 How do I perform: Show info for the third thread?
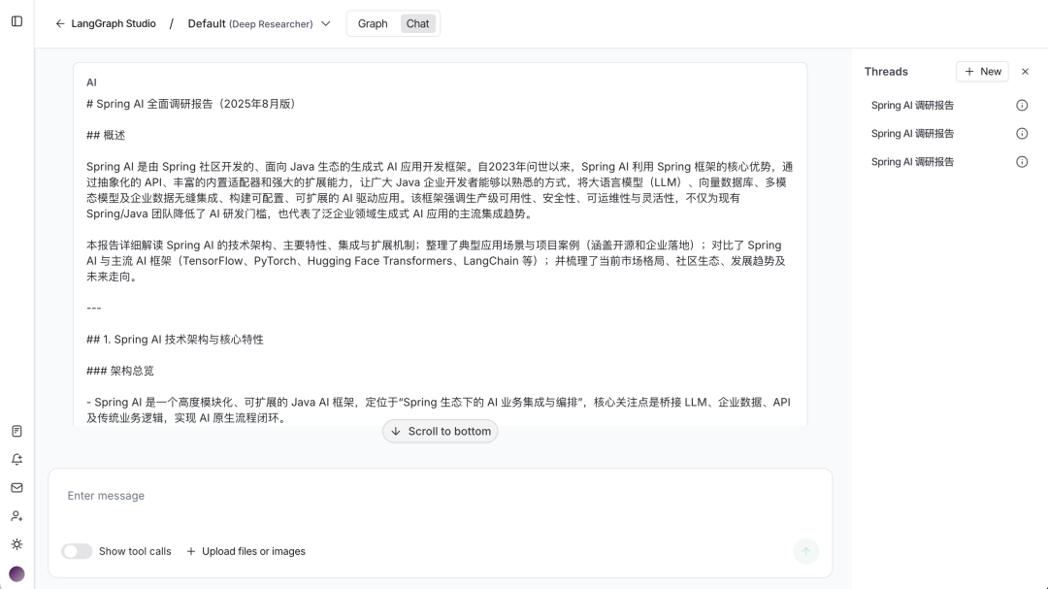1022,162
